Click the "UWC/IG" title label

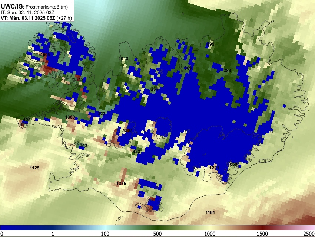coord(11,6)
